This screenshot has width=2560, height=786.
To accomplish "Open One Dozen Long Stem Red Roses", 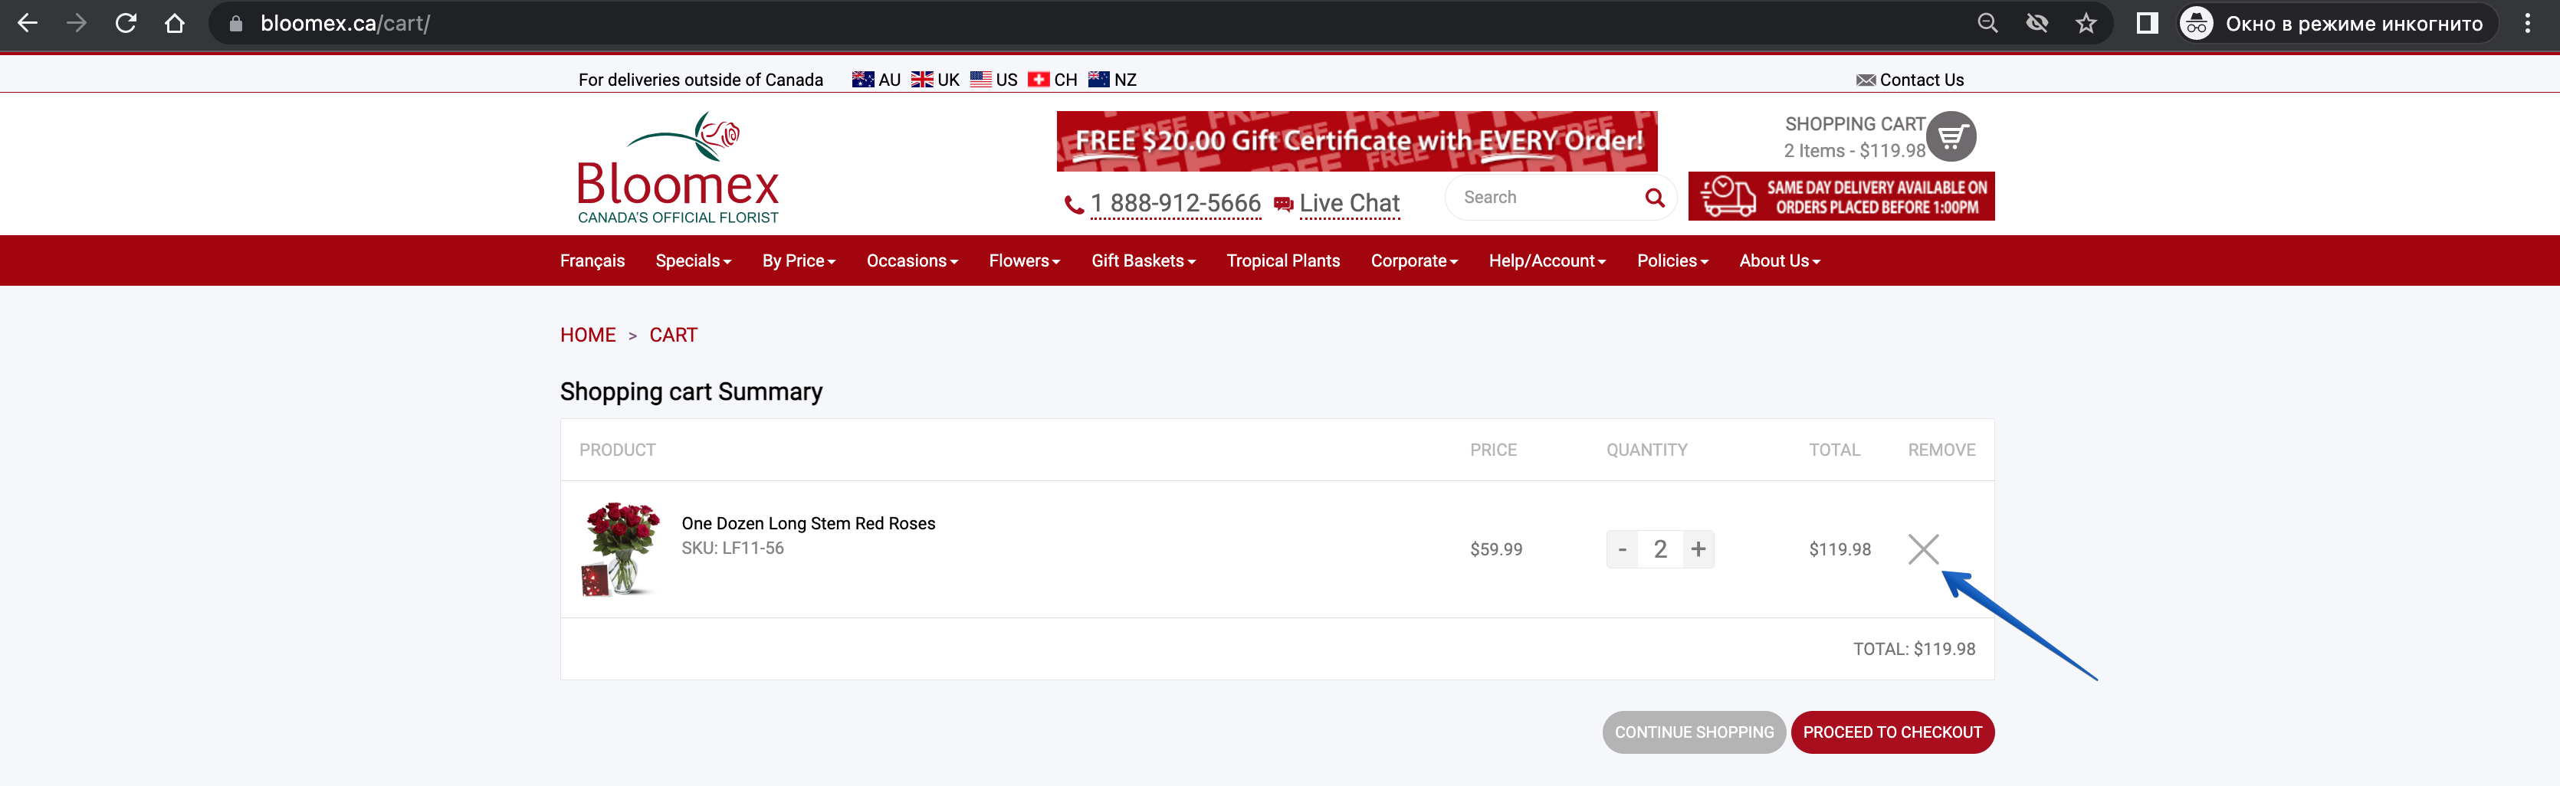I will point(808,524).
